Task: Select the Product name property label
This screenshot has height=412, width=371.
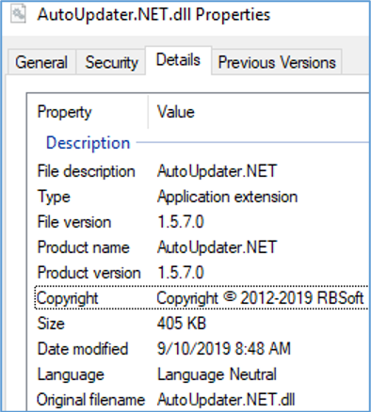Action: click(84, 247)
